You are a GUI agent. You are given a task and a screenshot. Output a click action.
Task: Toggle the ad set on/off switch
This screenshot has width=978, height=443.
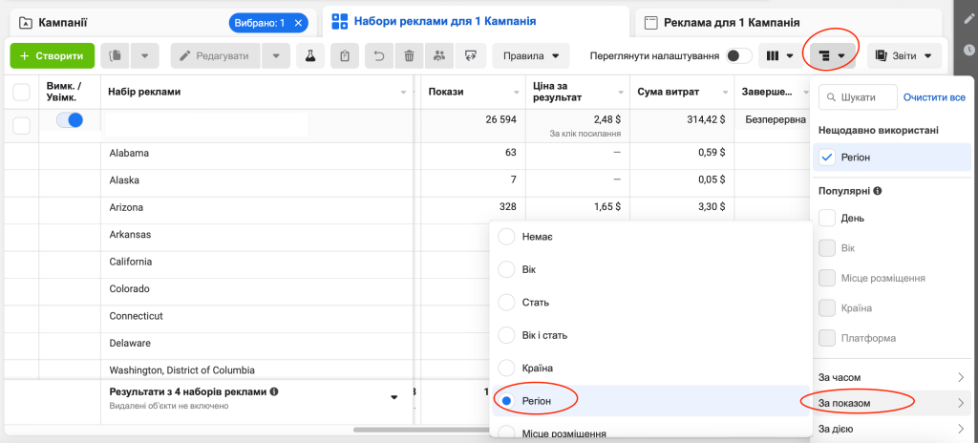point(69,120)
